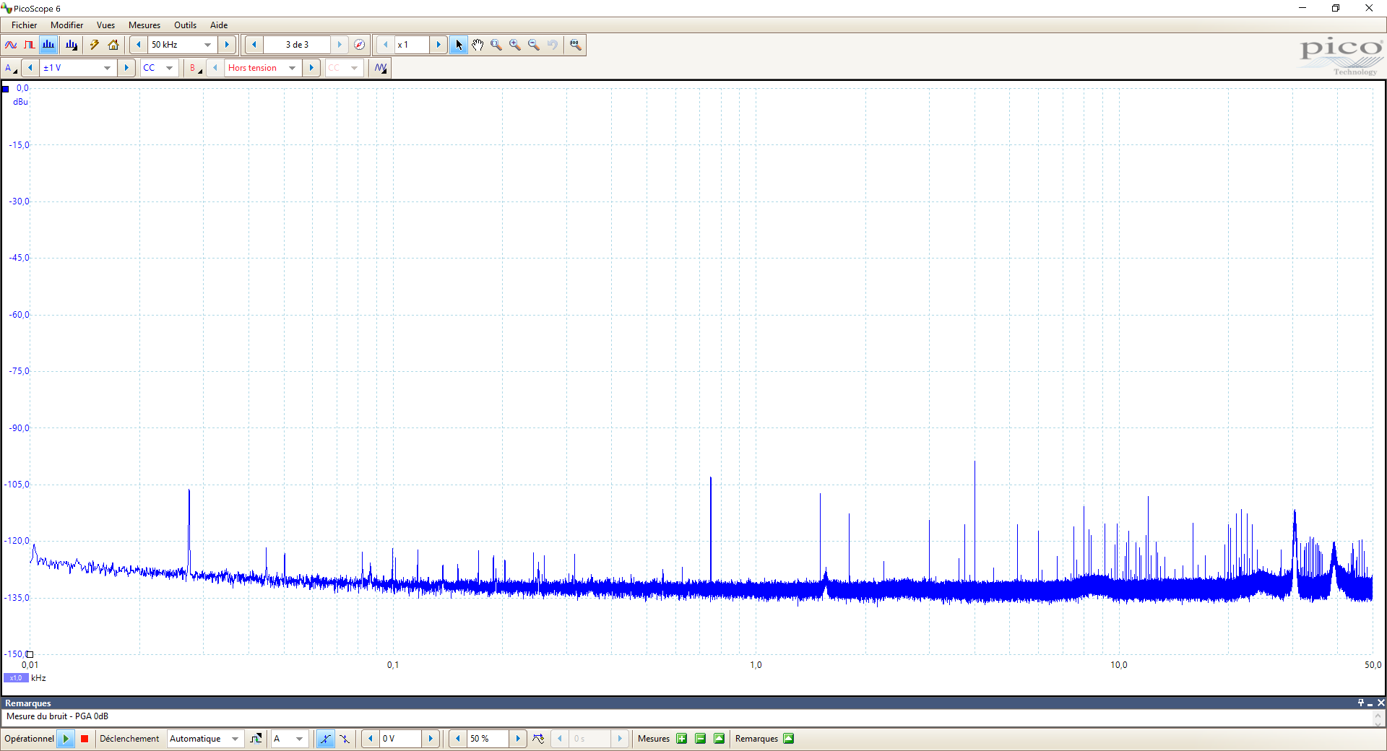Toggle Remarques panel with green icon
The image size is (1387, 751).
coord(788,739)
